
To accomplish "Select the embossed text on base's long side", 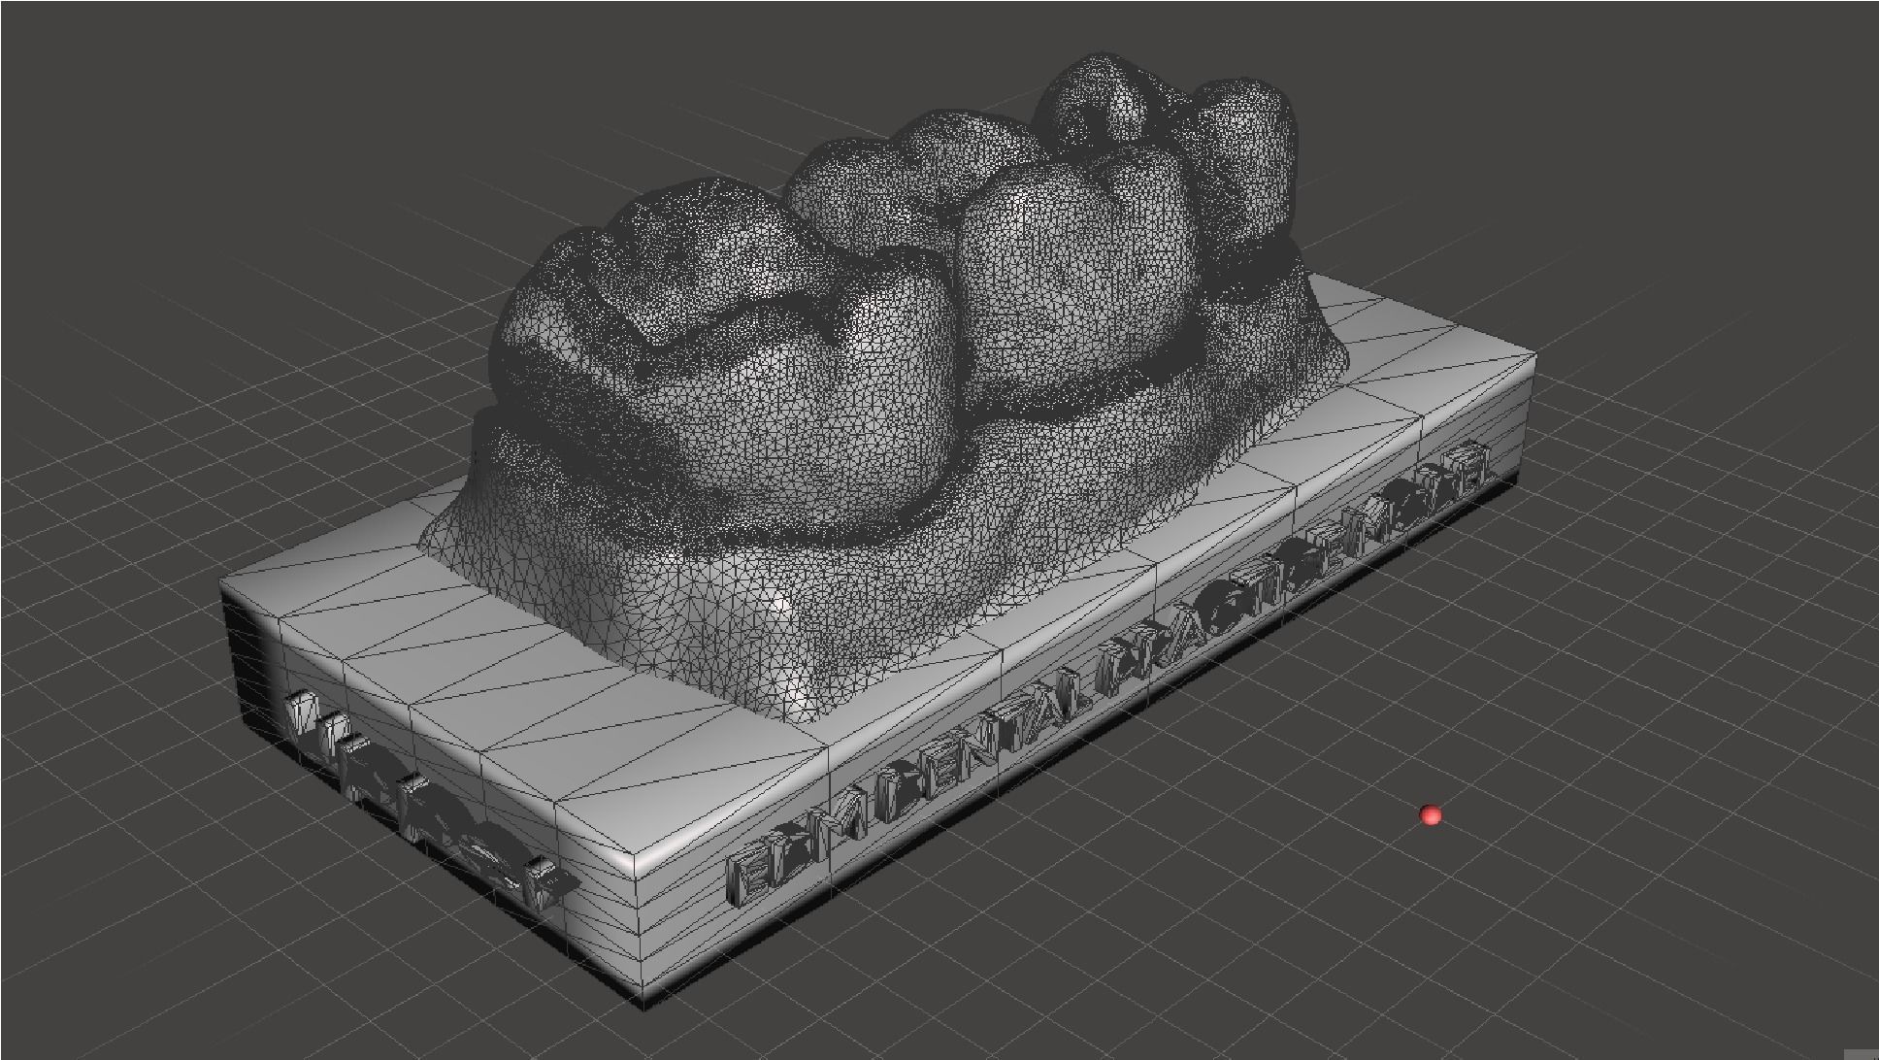I will (x=1106, y=675).
